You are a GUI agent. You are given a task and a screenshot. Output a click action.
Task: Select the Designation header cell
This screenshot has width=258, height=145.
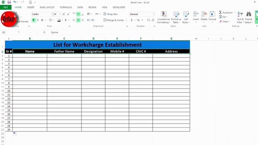pyautogui.click(x=93, y=51)
